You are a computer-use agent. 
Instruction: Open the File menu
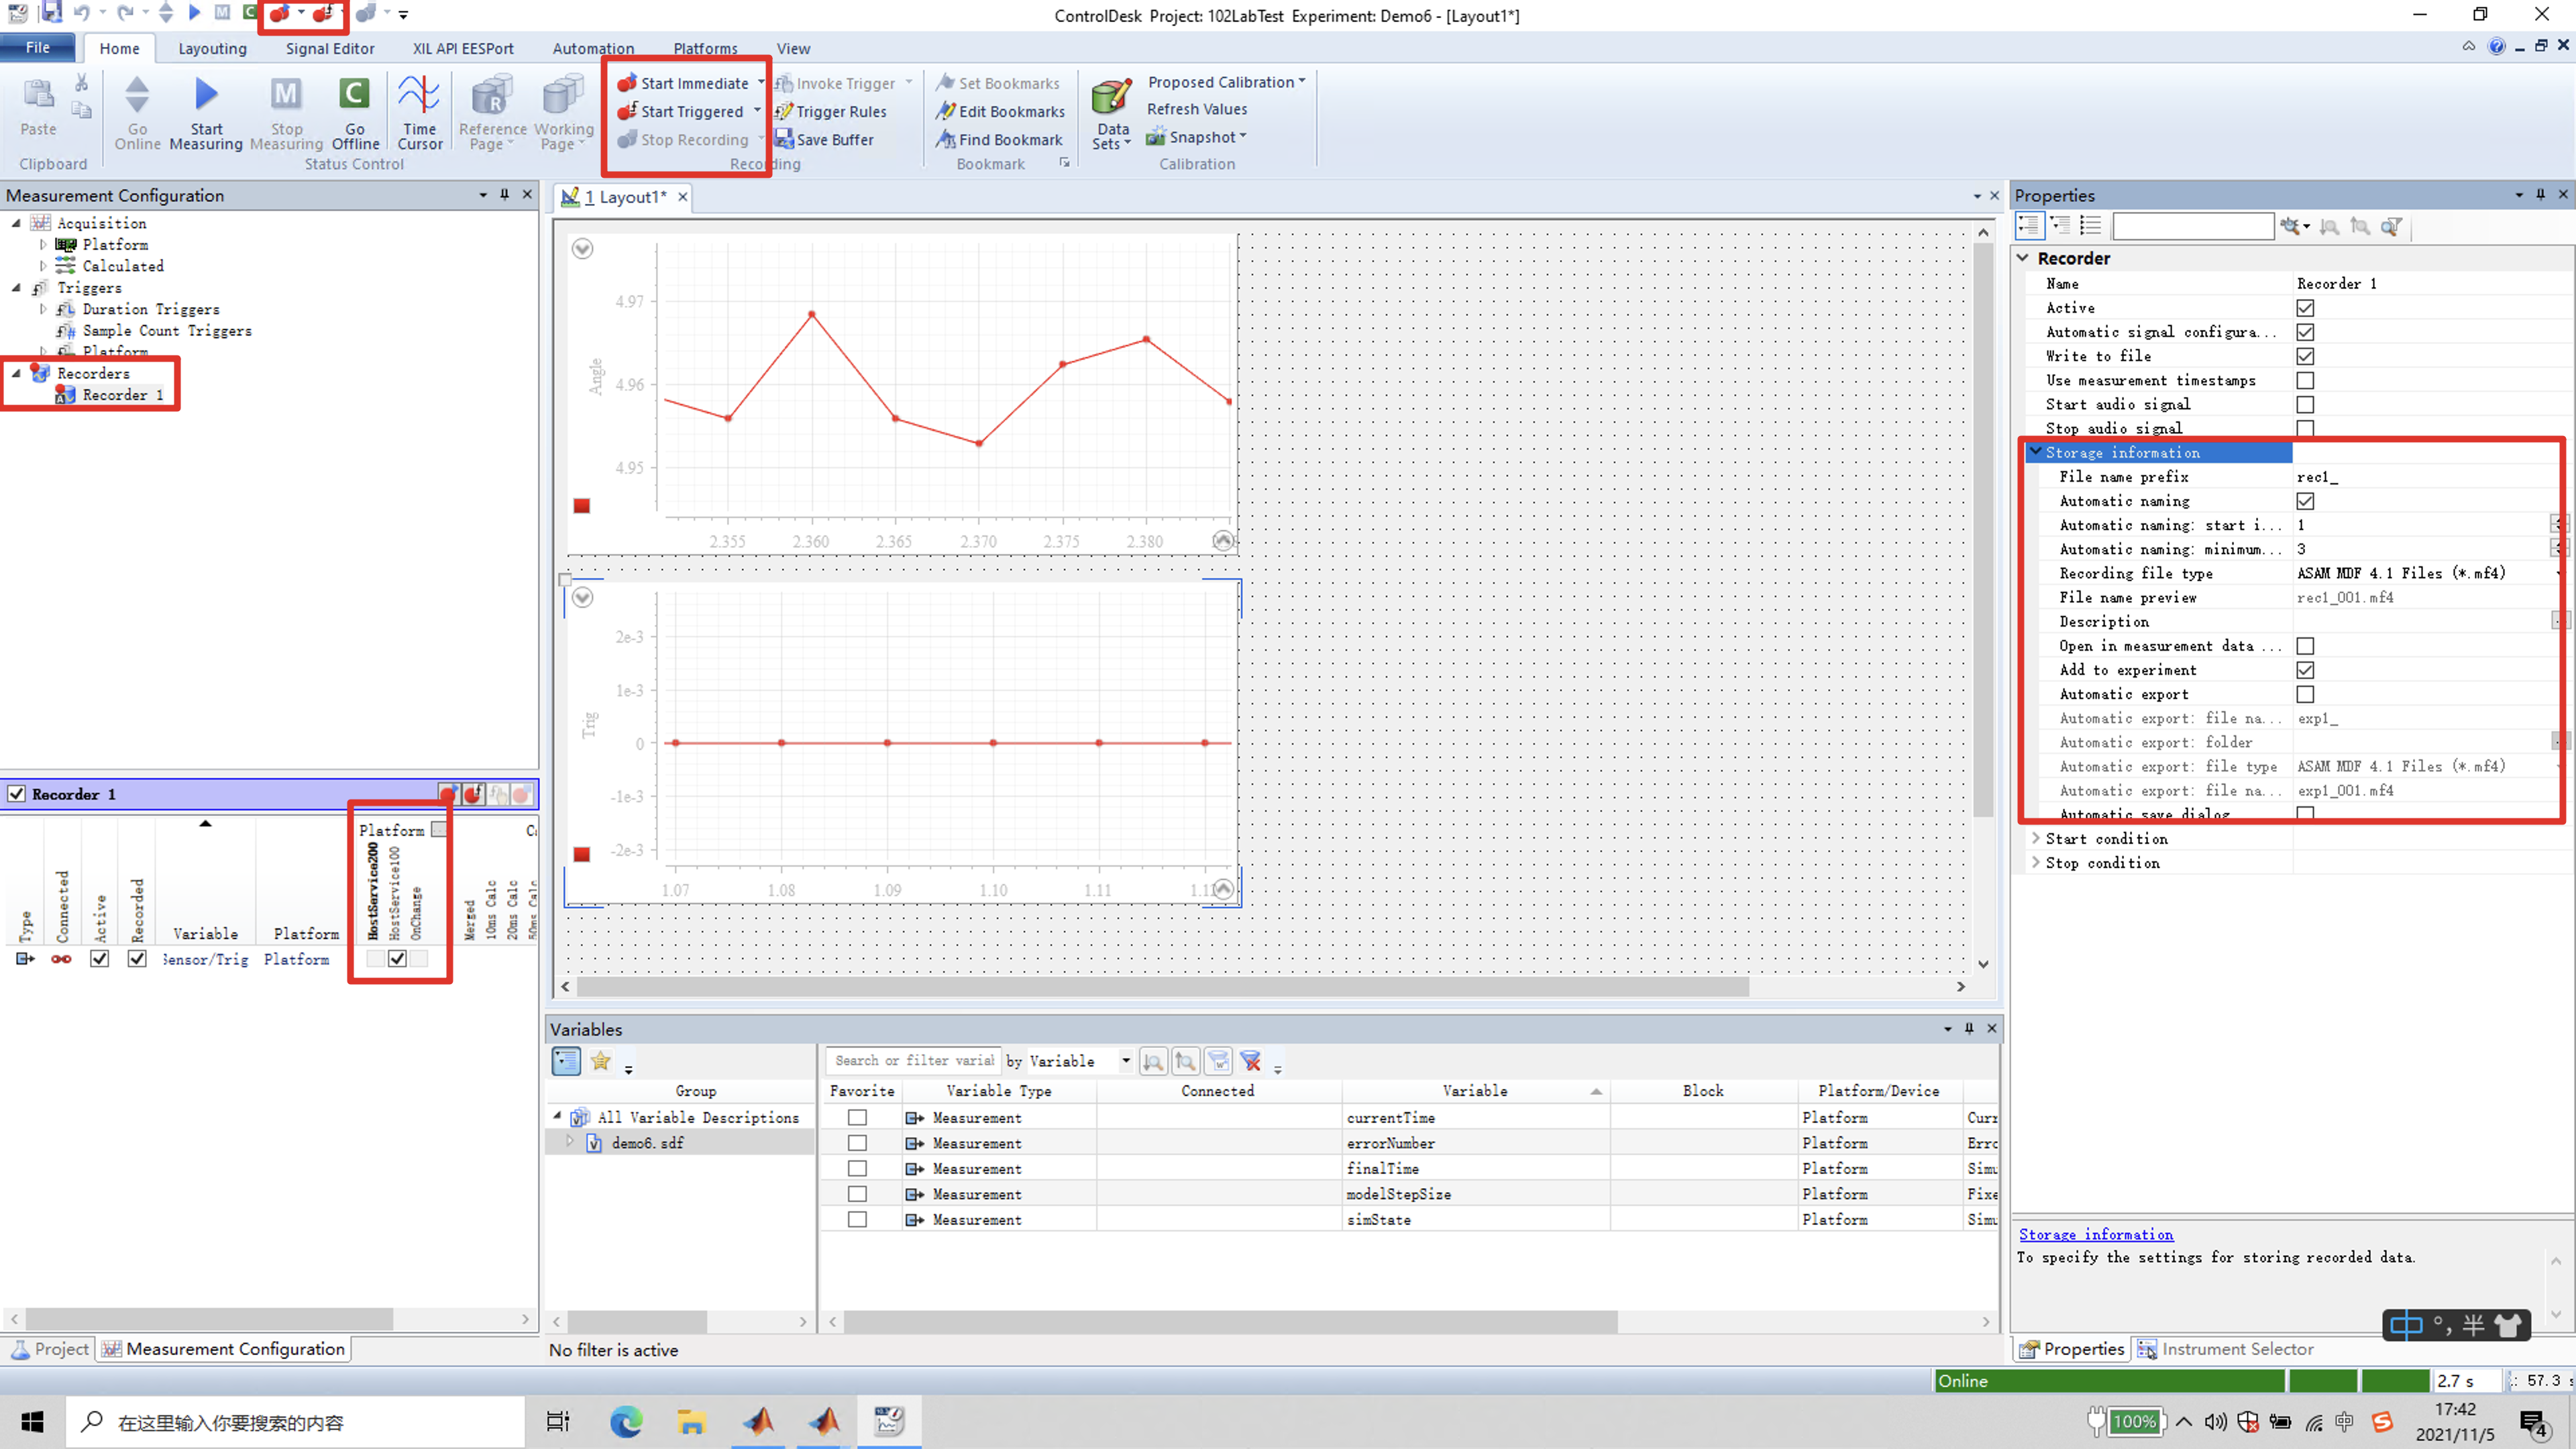pyautogui.click(x=38, y=48)
